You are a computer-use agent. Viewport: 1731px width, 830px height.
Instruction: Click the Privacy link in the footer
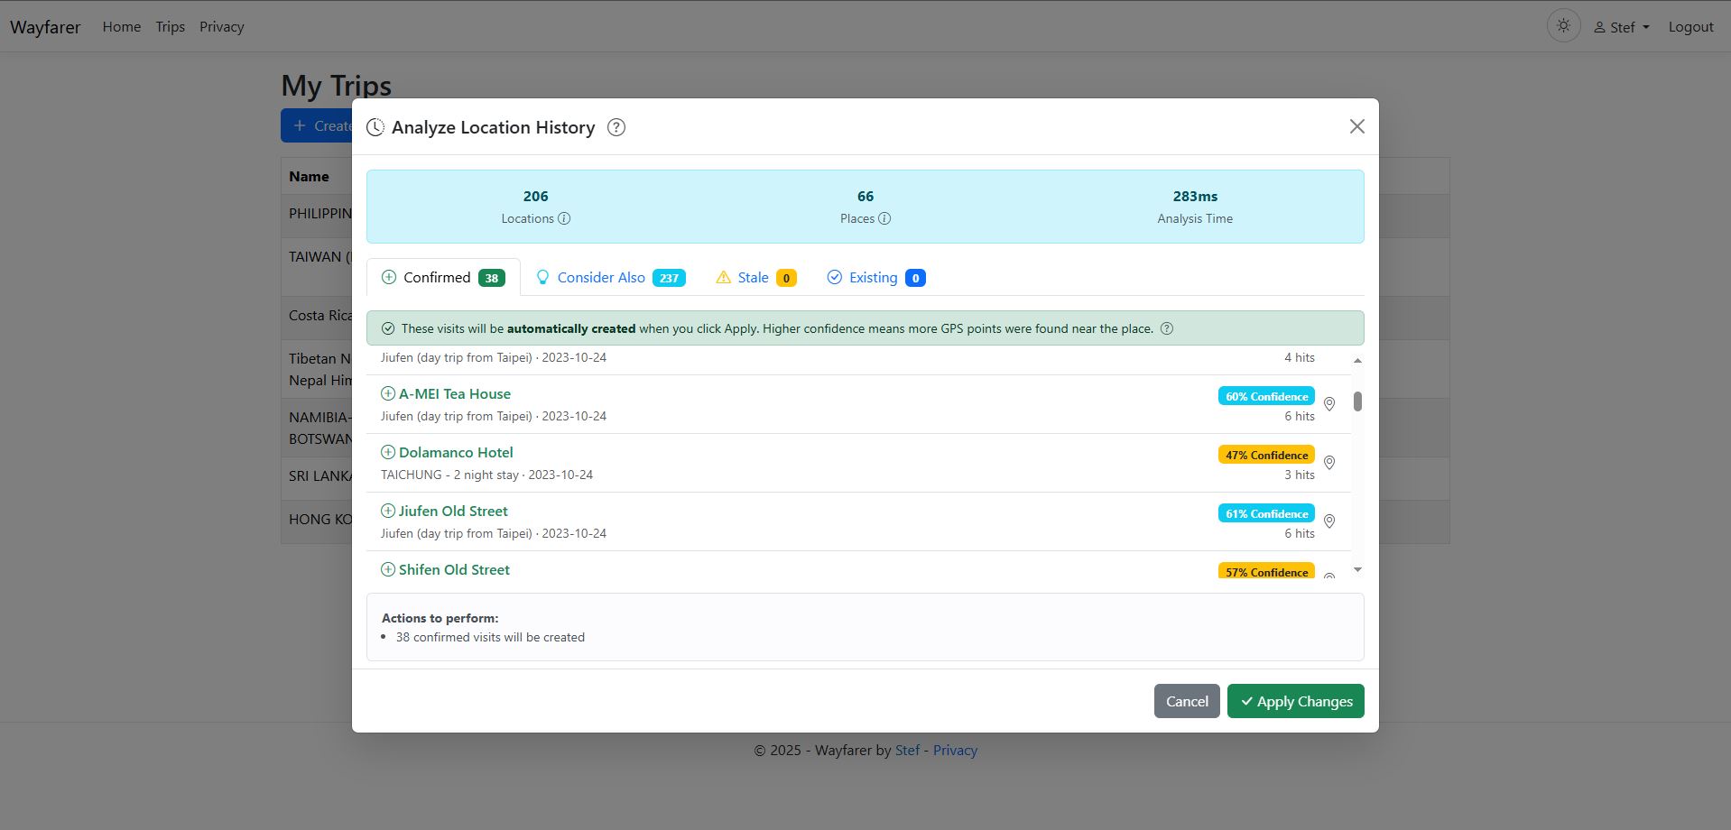[x=955, y=750]
